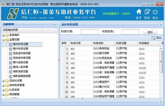The width and height of the screenshot is (165, 106).
Task: Click 你现有的权限 column header
Action: [x=22, y=30]
